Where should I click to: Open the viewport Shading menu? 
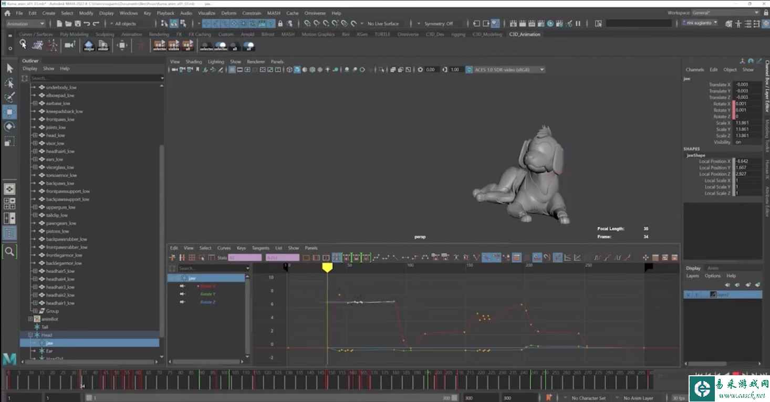193,61
